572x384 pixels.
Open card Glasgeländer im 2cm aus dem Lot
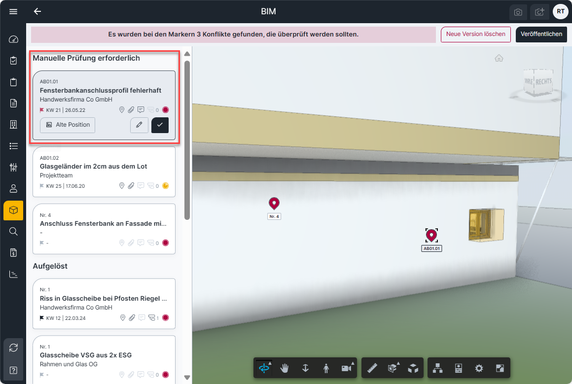pos(104,172)
